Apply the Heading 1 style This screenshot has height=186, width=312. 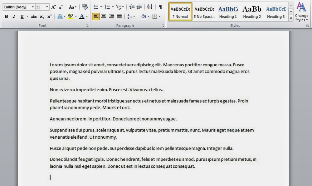(x=228, y=12)
